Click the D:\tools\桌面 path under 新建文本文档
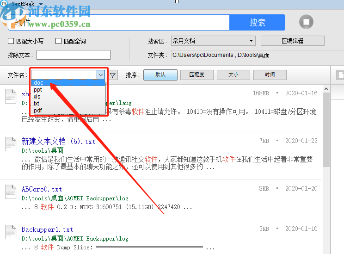The image size is (344, 254). tap(43, 151)
